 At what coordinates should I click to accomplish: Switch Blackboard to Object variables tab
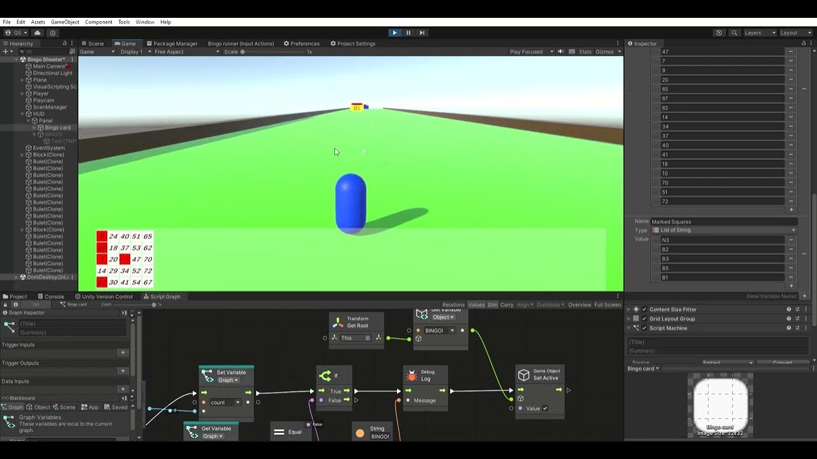[x=38, y=407]
